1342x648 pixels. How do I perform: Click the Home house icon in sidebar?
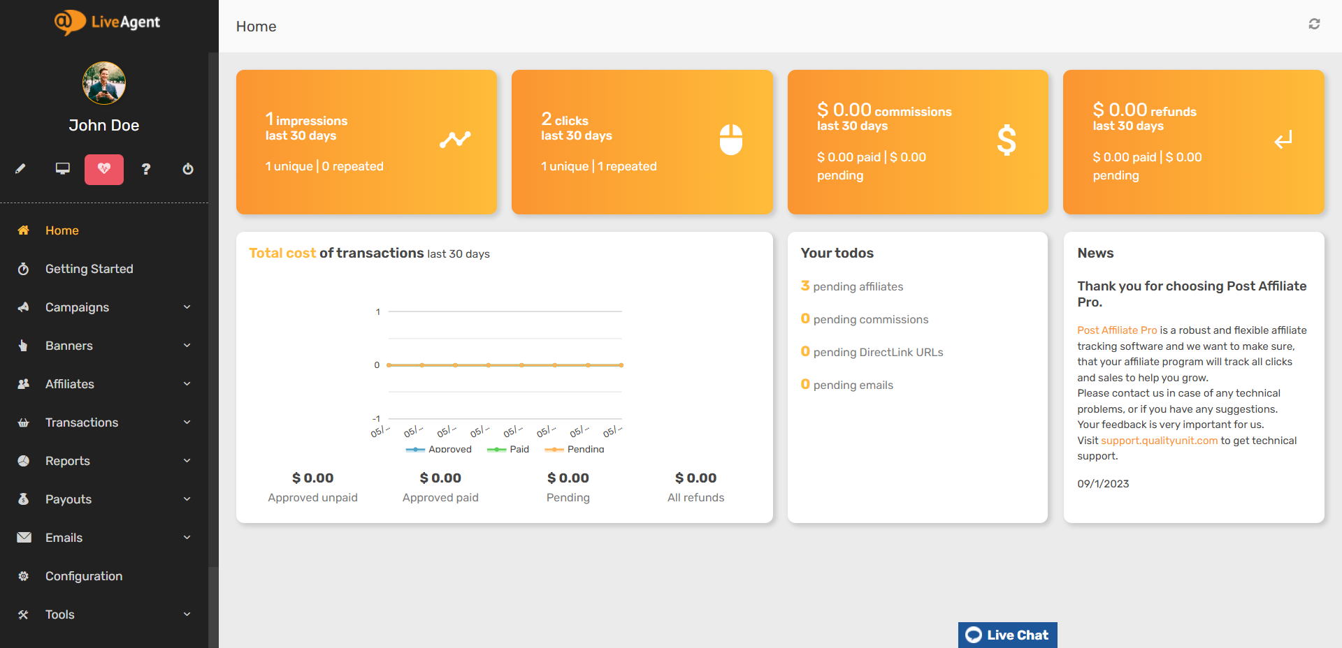pyautogui.click(x=24, y=230)
